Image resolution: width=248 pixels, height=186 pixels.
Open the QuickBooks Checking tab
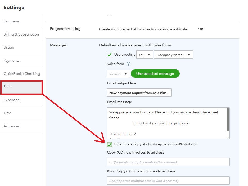tap(22, 74)
